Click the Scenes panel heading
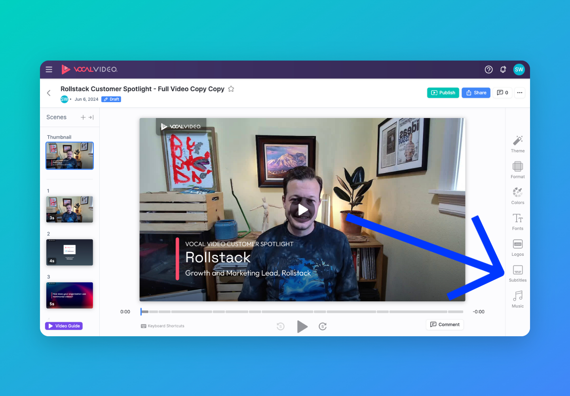Image resolution: width=570 pixels, height=396 pixels. tap(56, 117)
